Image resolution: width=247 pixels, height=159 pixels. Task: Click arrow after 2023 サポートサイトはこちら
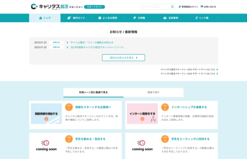217,70
